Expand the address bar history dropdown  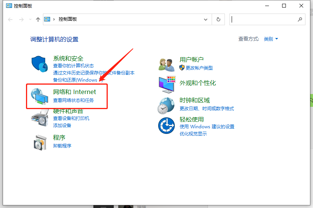(205, 19)
